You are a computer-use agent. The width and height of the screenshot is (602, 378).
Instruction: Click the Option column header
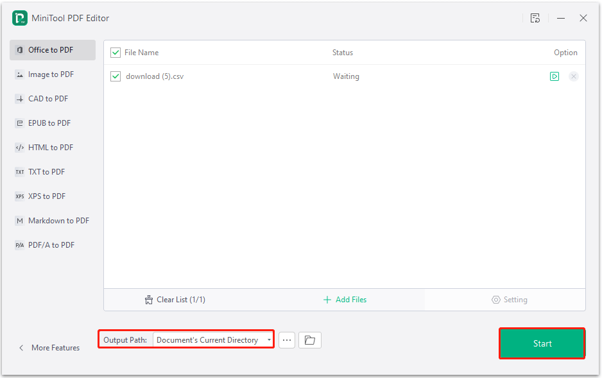[x=565, y=53]
